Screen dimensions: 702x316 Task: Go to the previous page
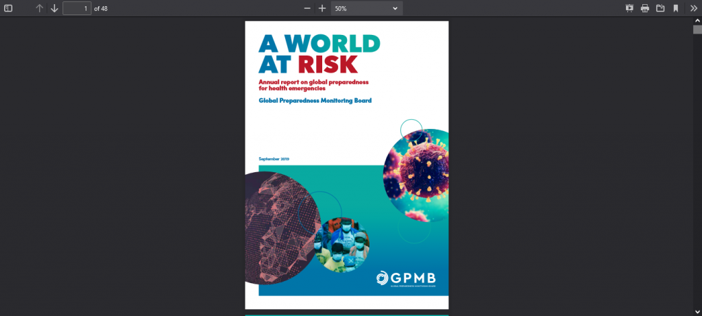tap(39, 8)
